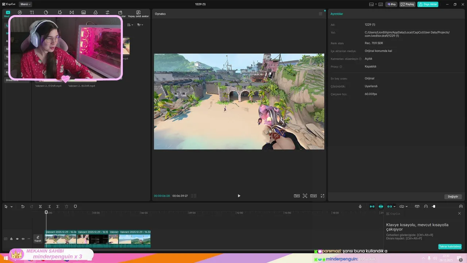Screen dimensions: 467x263
Task: Open the track more options dots
Action: click(x=29, y=239)
